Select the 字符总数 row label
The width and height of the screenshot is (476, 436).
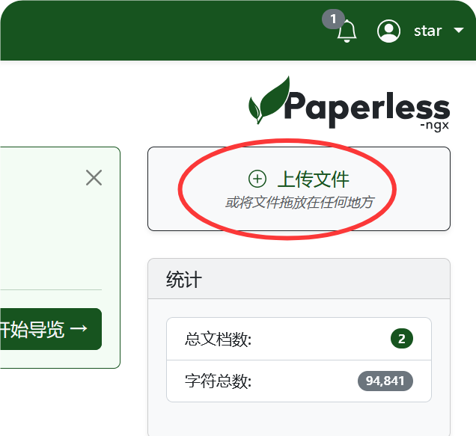(x=219, y=381)
